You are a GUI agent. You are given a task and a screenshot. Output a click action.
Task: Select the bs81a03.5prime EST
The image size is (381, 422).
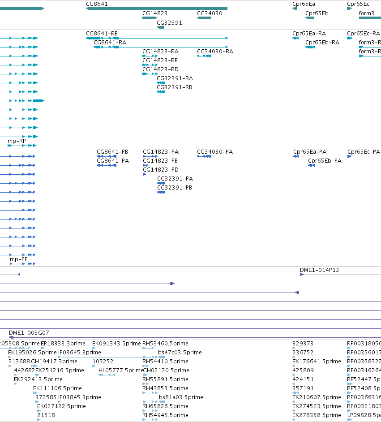click(x=162, y=402)
